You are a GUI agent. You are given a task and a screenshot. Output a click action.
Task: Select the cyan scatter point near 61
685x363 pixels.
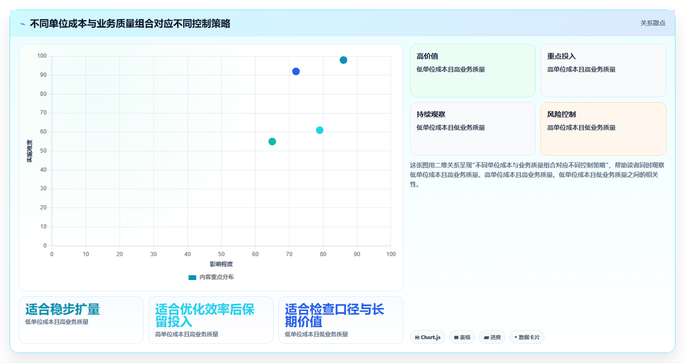320,130
